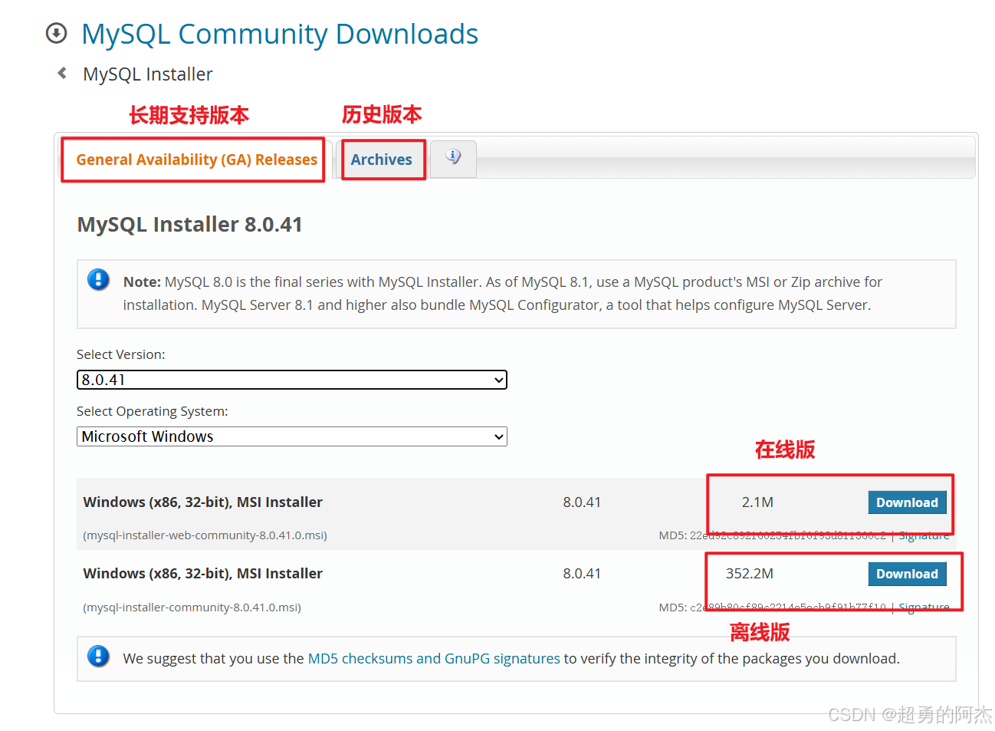Viewport: 995px width, 731px height.
Task: Open the Select Version dropdown showing 8.0.41
Action: coord(291,380)
